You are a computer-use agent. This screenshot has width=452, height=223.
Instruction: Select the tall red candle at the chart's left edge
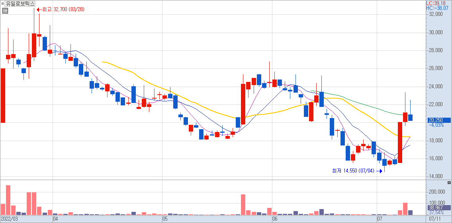[x=3, y=95]
